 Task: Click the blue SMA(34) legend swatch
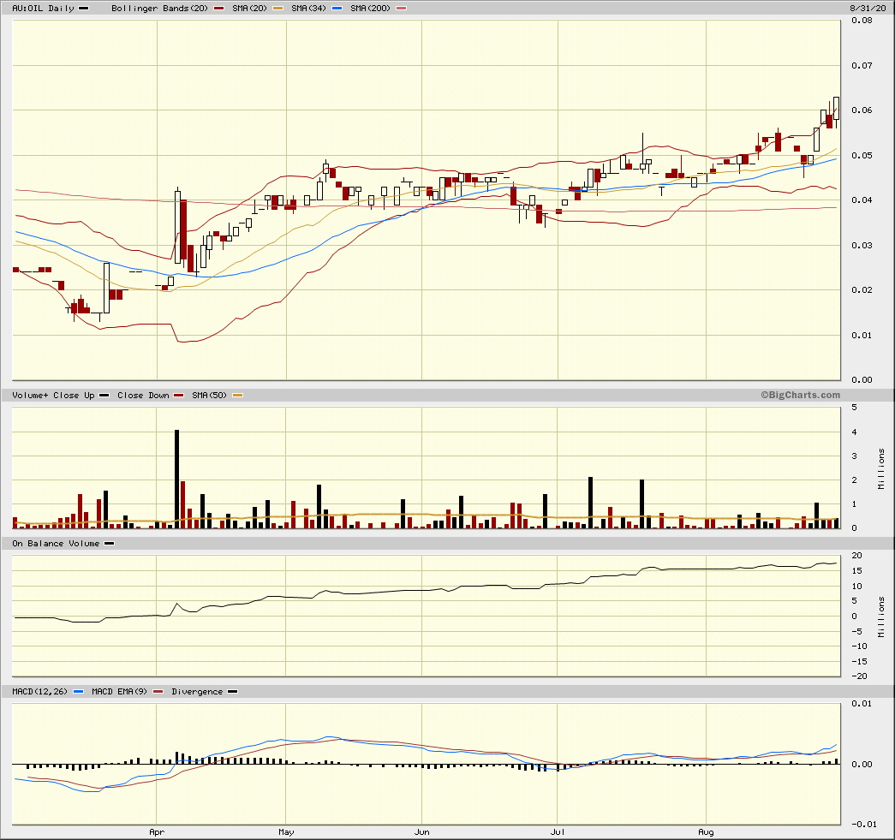(x=337, y=9)
